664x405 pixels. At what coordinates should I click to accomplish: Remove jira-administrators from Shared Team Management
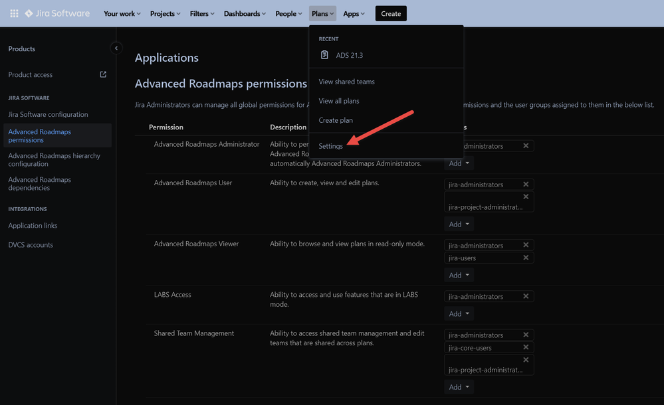pyautogui.click(x=526, y=335)
